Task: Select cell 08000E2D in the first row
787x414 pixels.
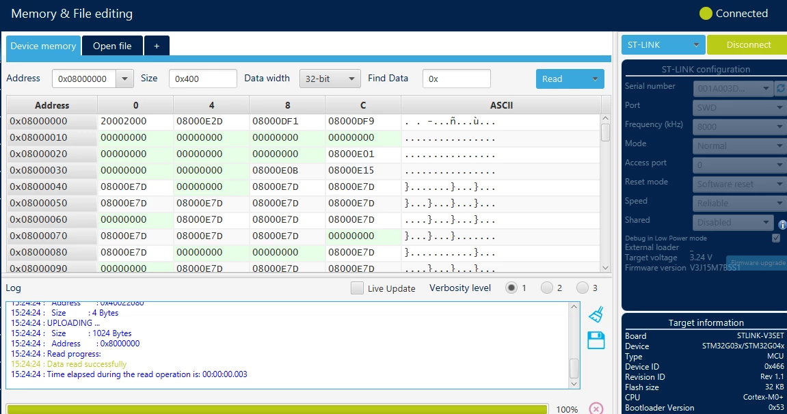Action: pos(211,122)
